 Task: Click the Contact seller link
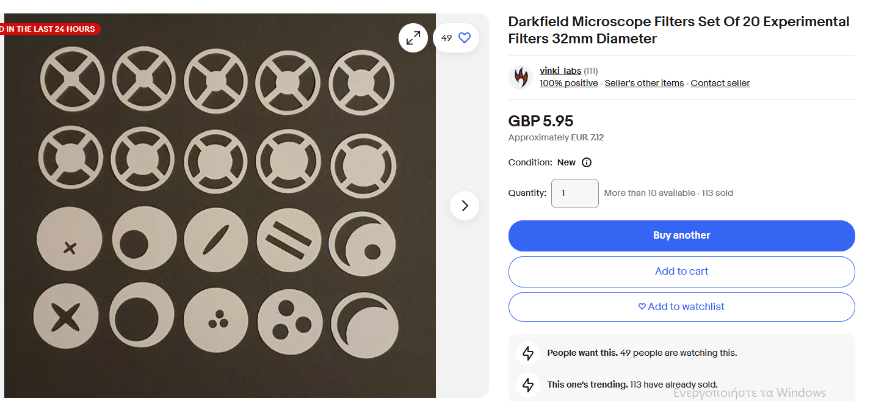pos(720,83)
